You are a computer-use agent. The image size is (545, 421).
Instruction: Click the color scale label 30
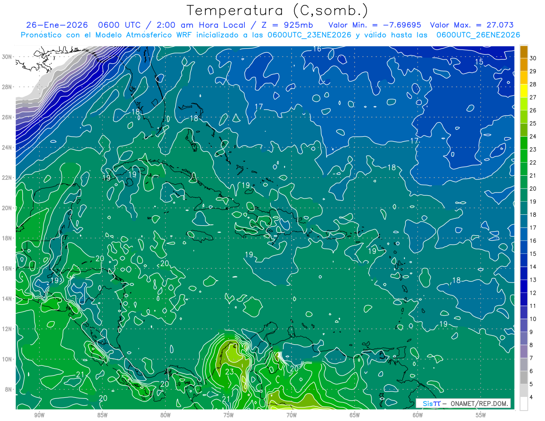point(533,58)
